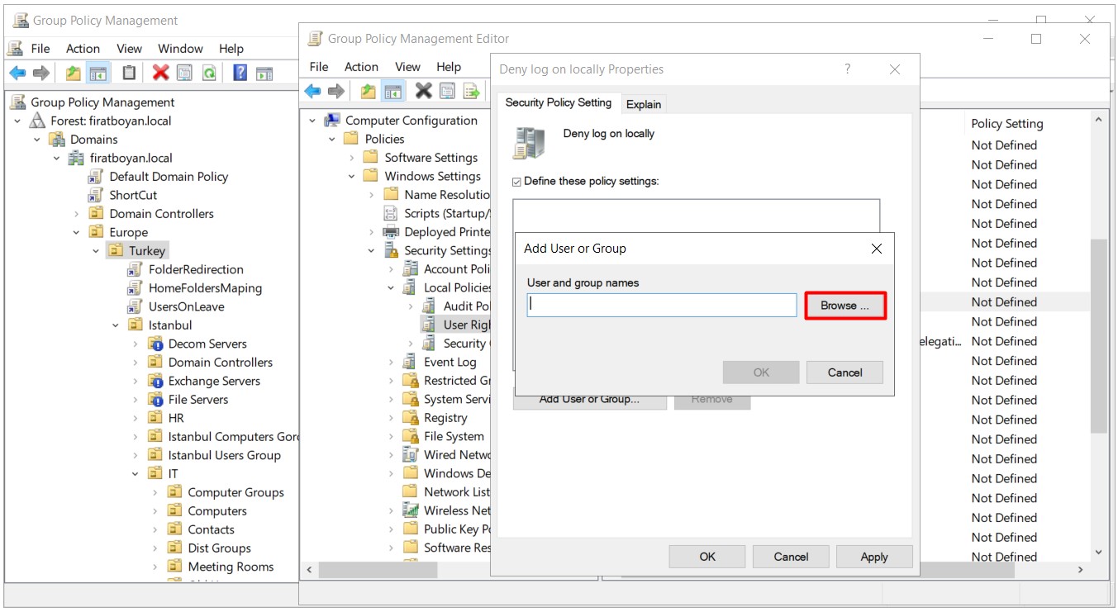Toggle the Show/Hide Console Tree icon in Group Policy Management
Image resolution: width=1118 pixels, height=612 pixels.
[98, 74]
